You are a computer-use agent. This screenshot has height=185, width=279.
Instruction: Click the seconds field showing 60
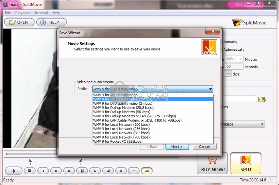coord(234,67)
